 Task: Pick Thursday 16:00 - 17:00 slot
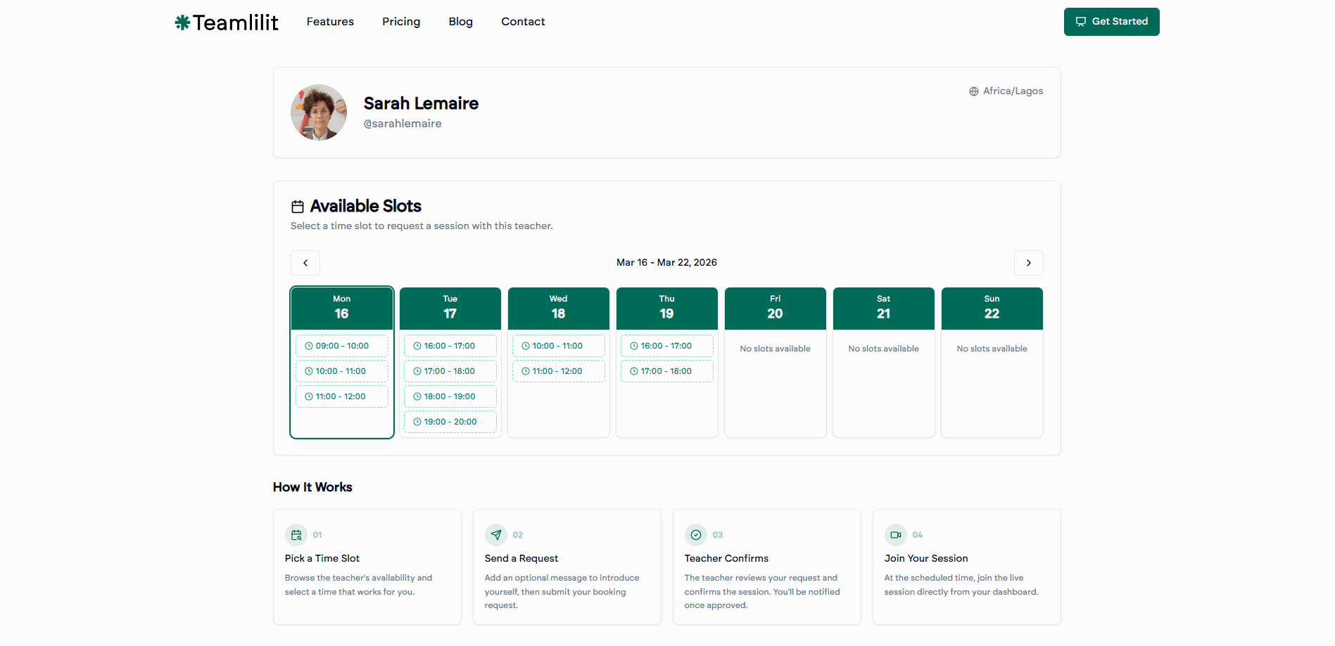click(x=667, y=346)
